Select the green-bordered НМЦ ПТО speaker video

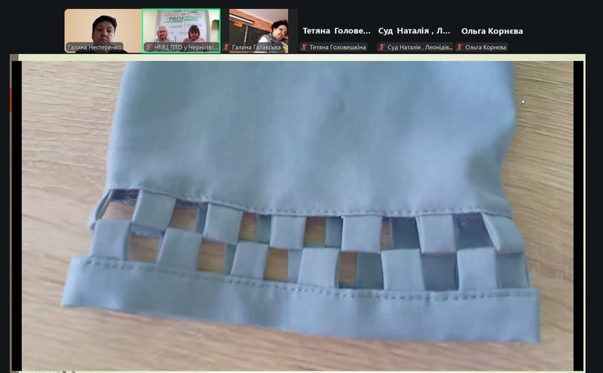coord(181,26)
